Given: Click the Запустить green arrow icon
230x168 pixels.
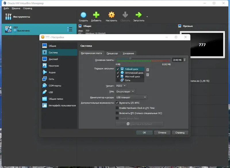Looking at the screenshot, I should pyautogui.click(x=139, y=15).
